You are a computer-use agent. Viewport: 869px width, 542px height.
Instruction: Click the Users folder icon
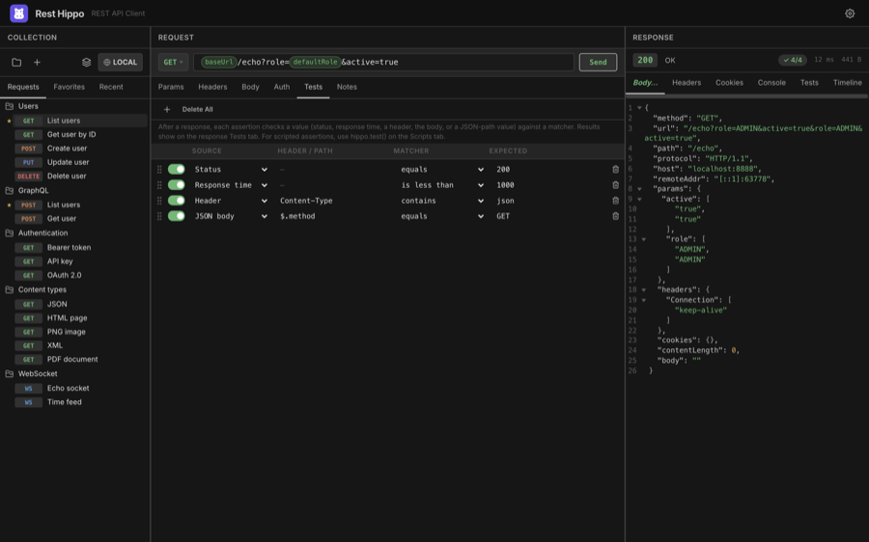coord(10,106)
